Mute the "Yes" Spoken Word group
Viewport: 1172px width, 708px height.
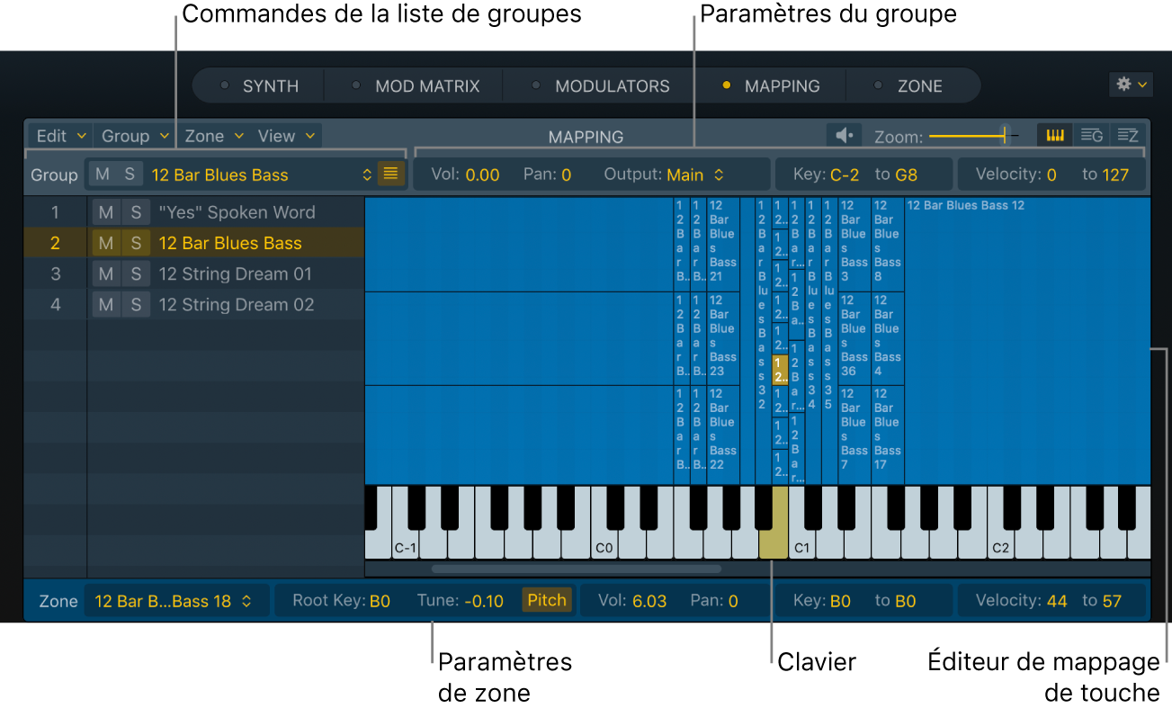(x=106, y=212)
